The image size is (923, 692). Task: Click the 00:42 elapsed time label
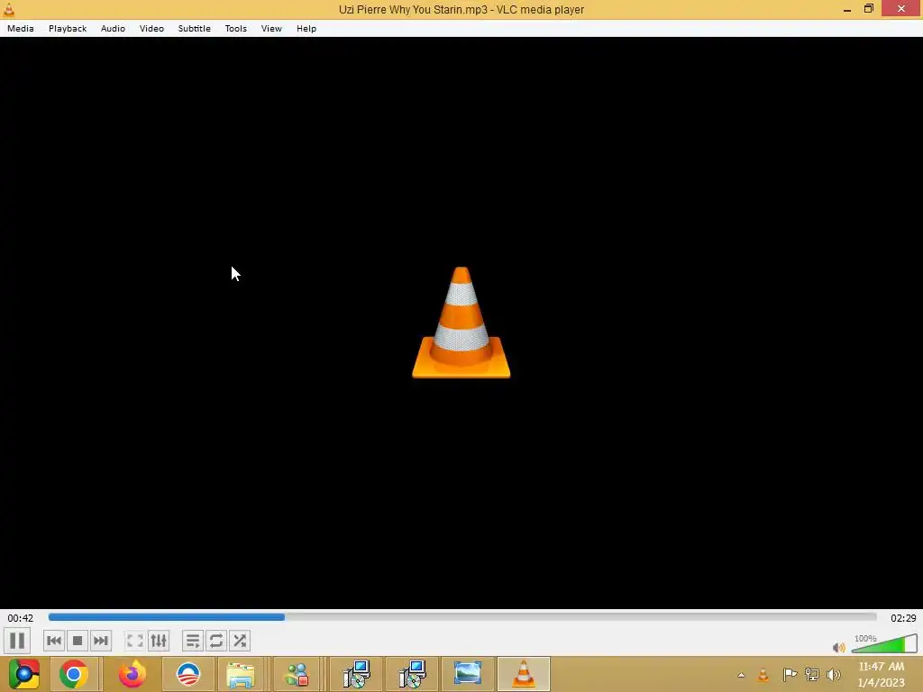click(21, 618)
